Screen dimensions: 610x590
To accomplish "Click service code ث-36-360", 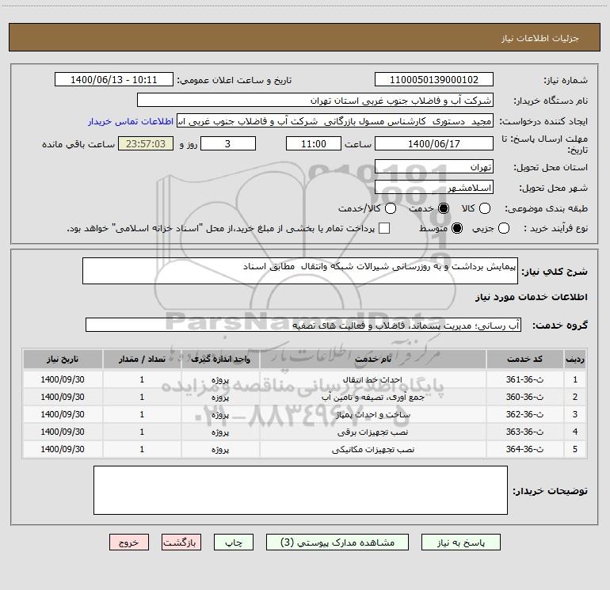I will [x=524, y=397].
